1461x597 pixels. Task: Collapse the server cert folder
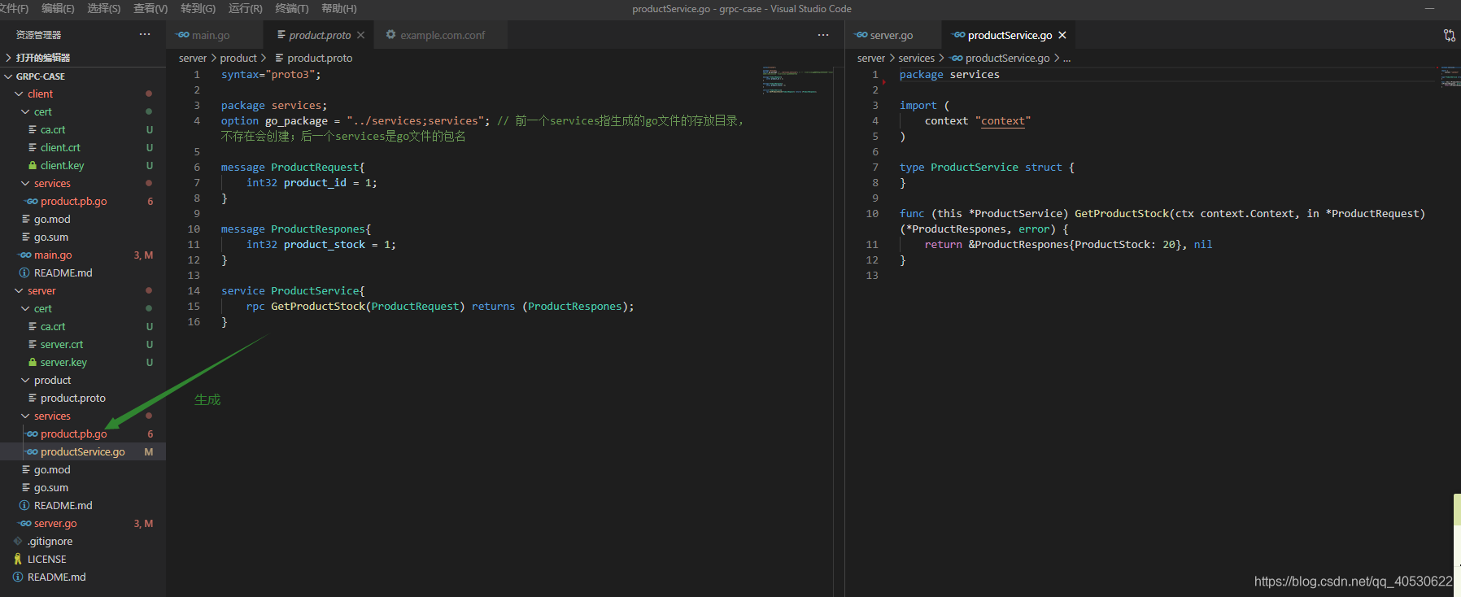[25, 308]
